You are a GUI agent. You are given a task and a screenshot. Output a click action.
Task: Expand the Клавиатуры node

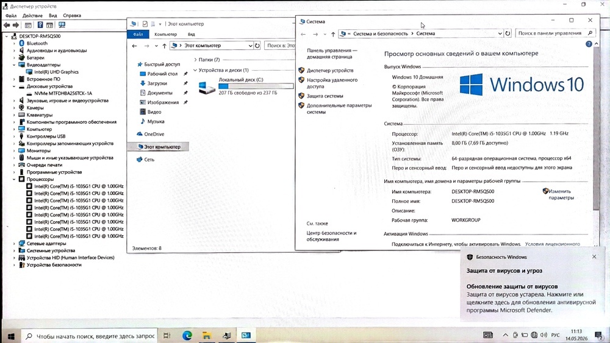coord(14,115)
